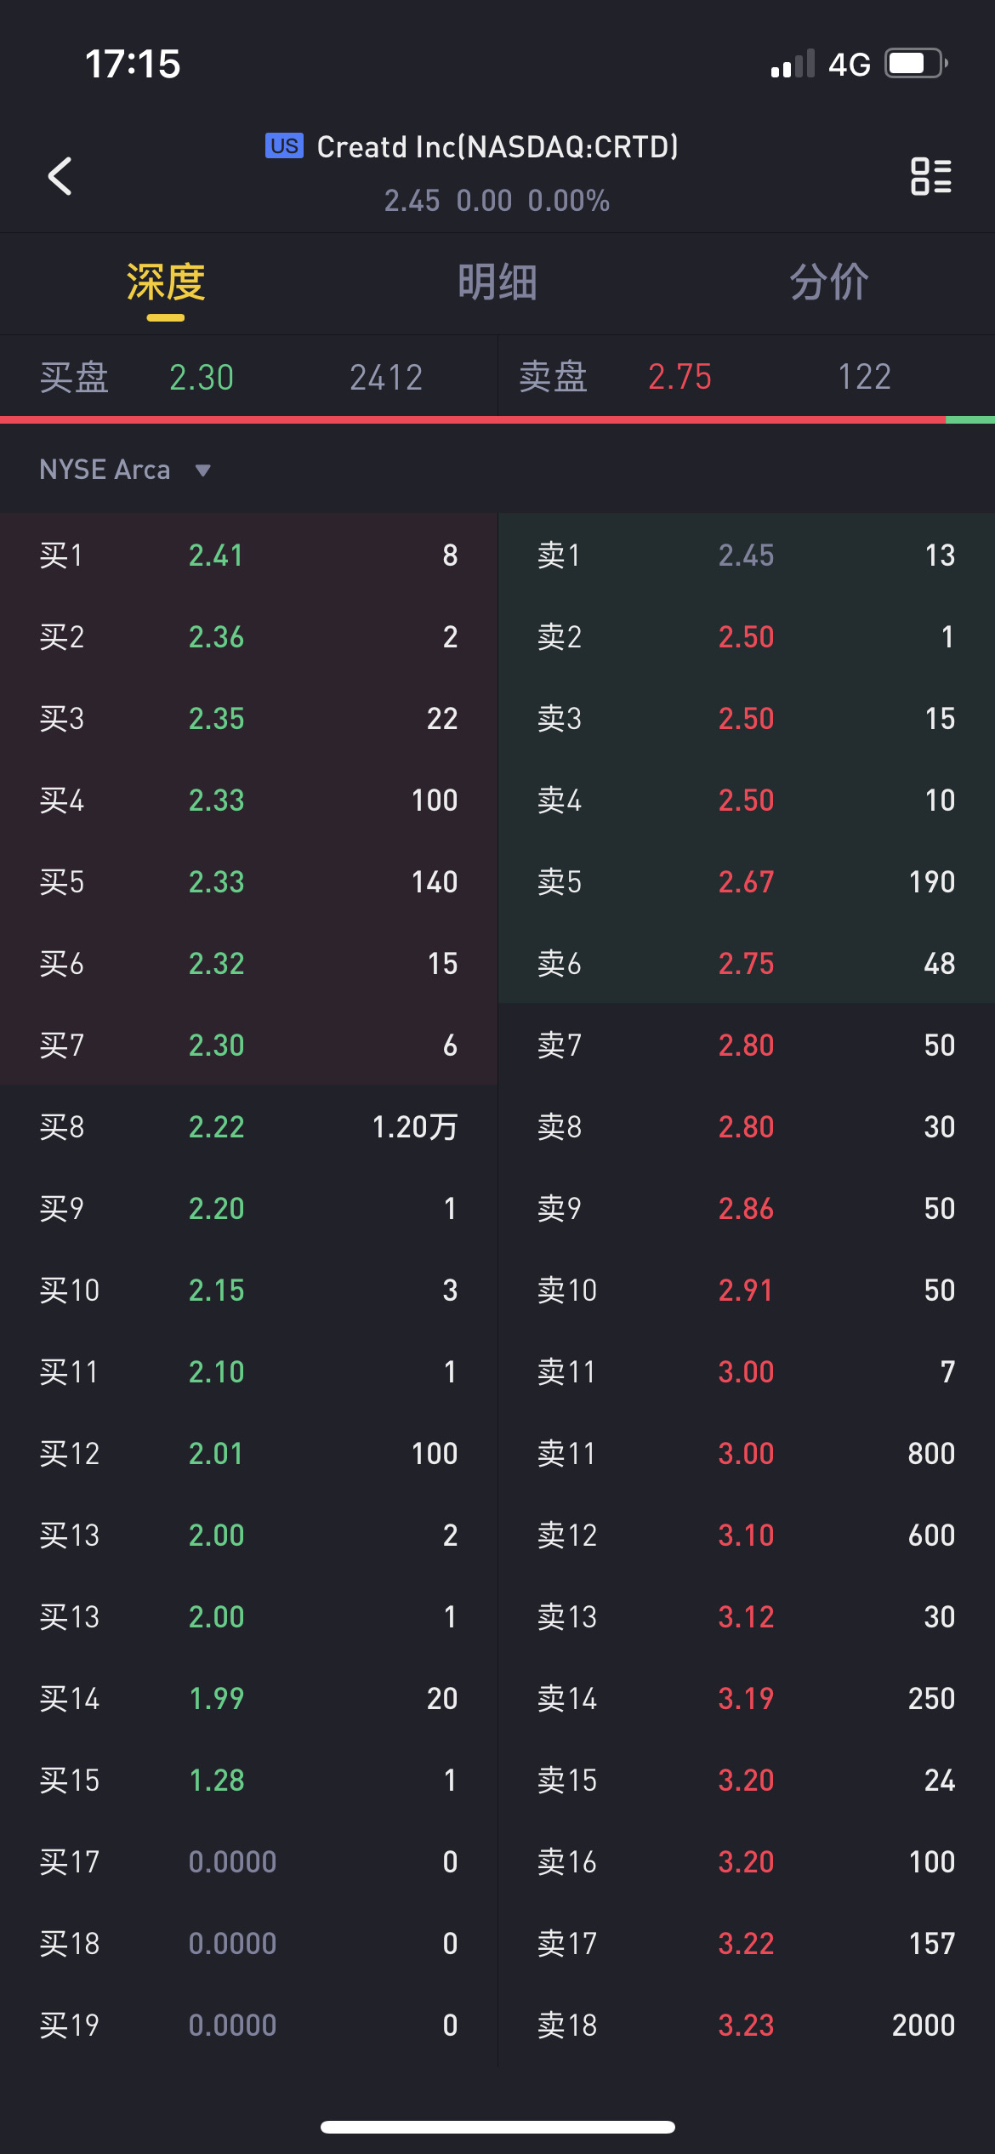Tap the Creatd Inc(NASDAQ:CRTD) title
This screenshot has width=995, height=2154.
click(497, 147)
